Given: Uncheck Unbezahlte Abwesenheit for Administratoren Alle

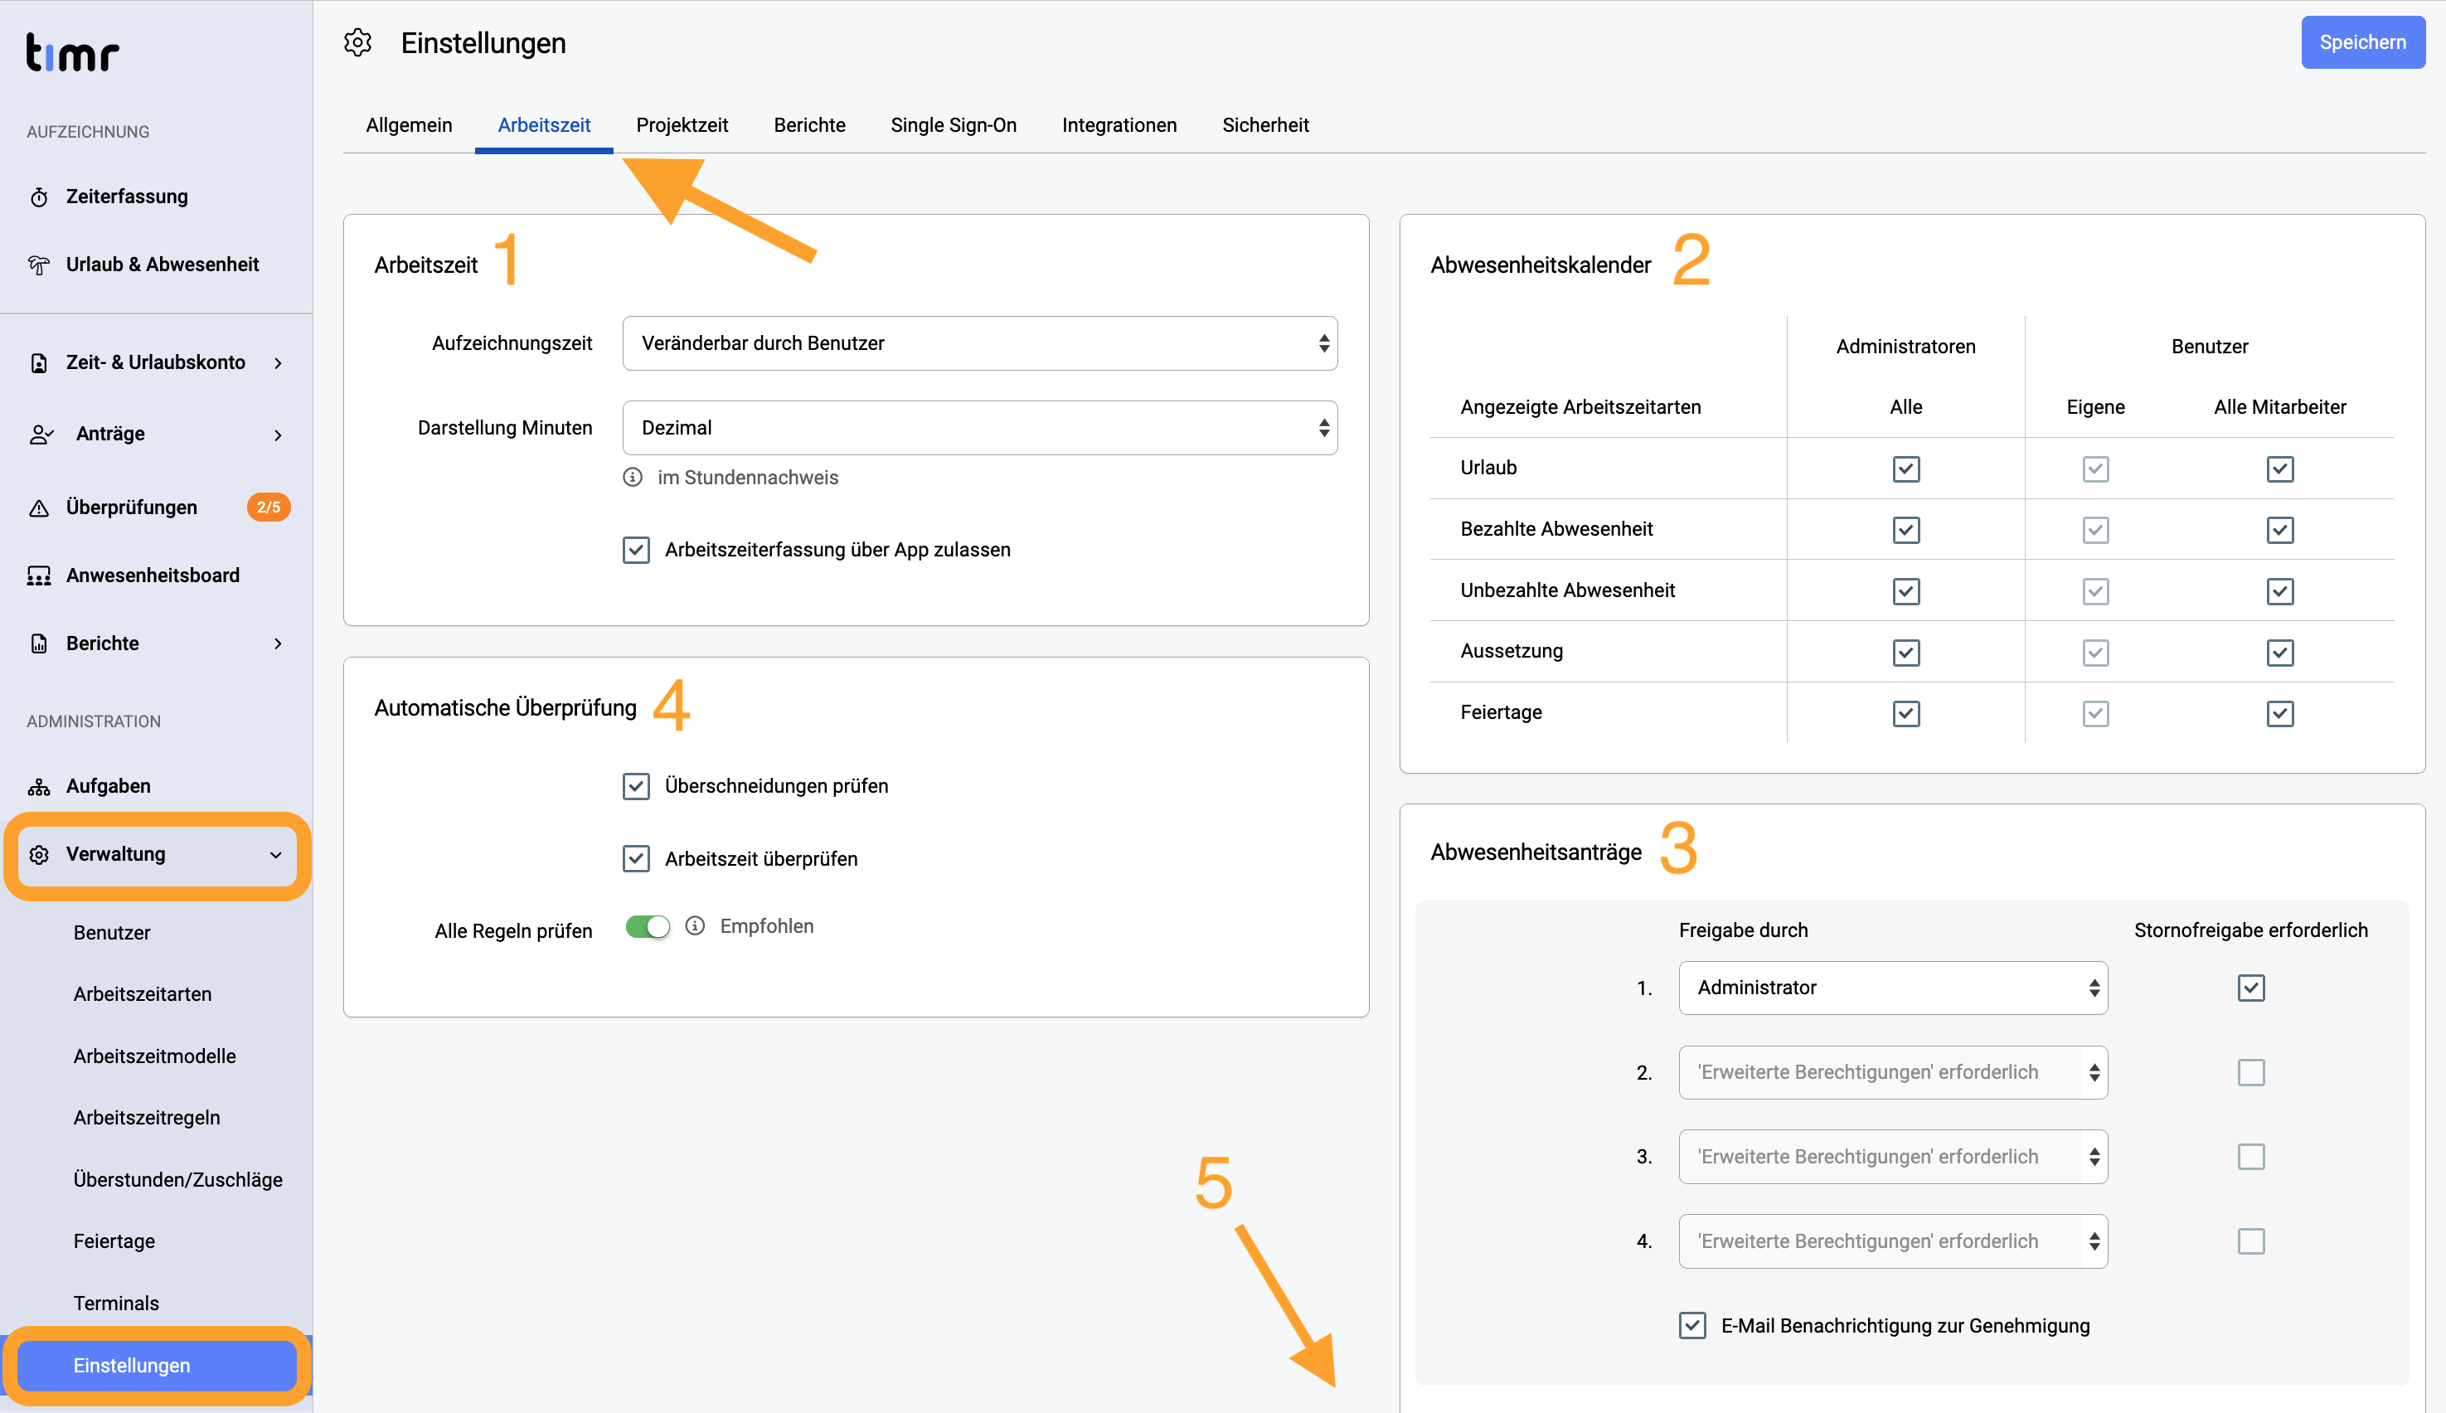Looking at the screenshot, I should coord(1906,592).
